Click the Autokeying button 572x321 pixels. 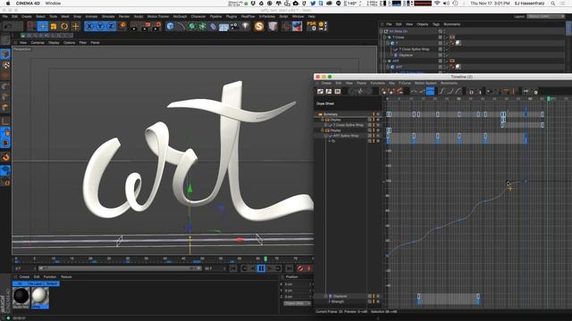[x=308, y=268]
